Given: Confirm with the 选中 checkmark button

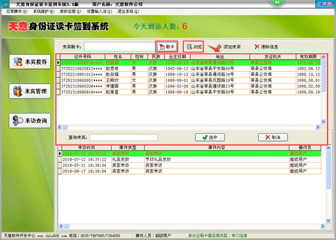Looking at the screenshot, I should pyautogui.click(x=210, y=137).
